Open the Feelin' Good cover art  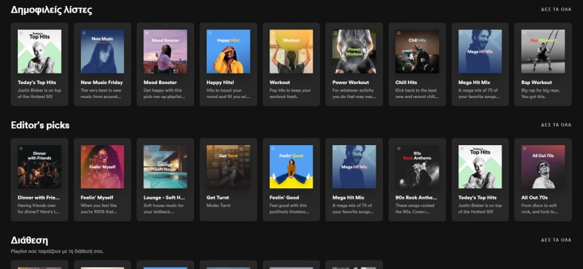(291, 167)
